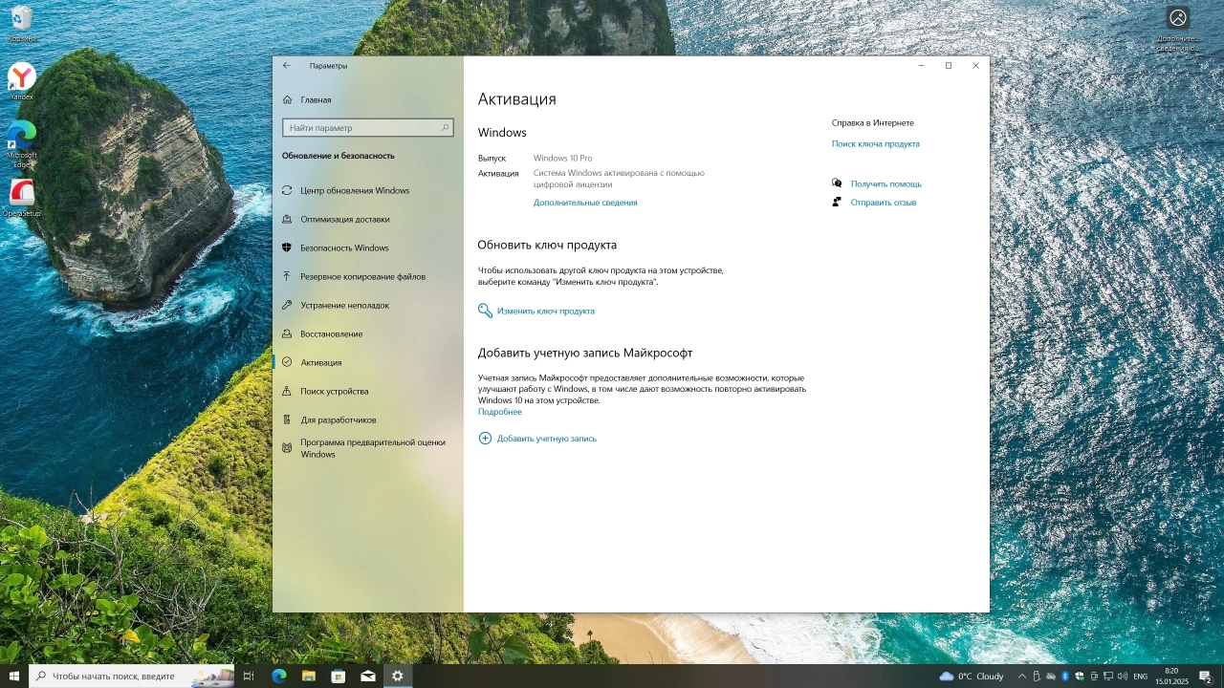This screenshot has width=1224, height=688.
Task: Focus the Найти параметр search box
Action: 367,127
